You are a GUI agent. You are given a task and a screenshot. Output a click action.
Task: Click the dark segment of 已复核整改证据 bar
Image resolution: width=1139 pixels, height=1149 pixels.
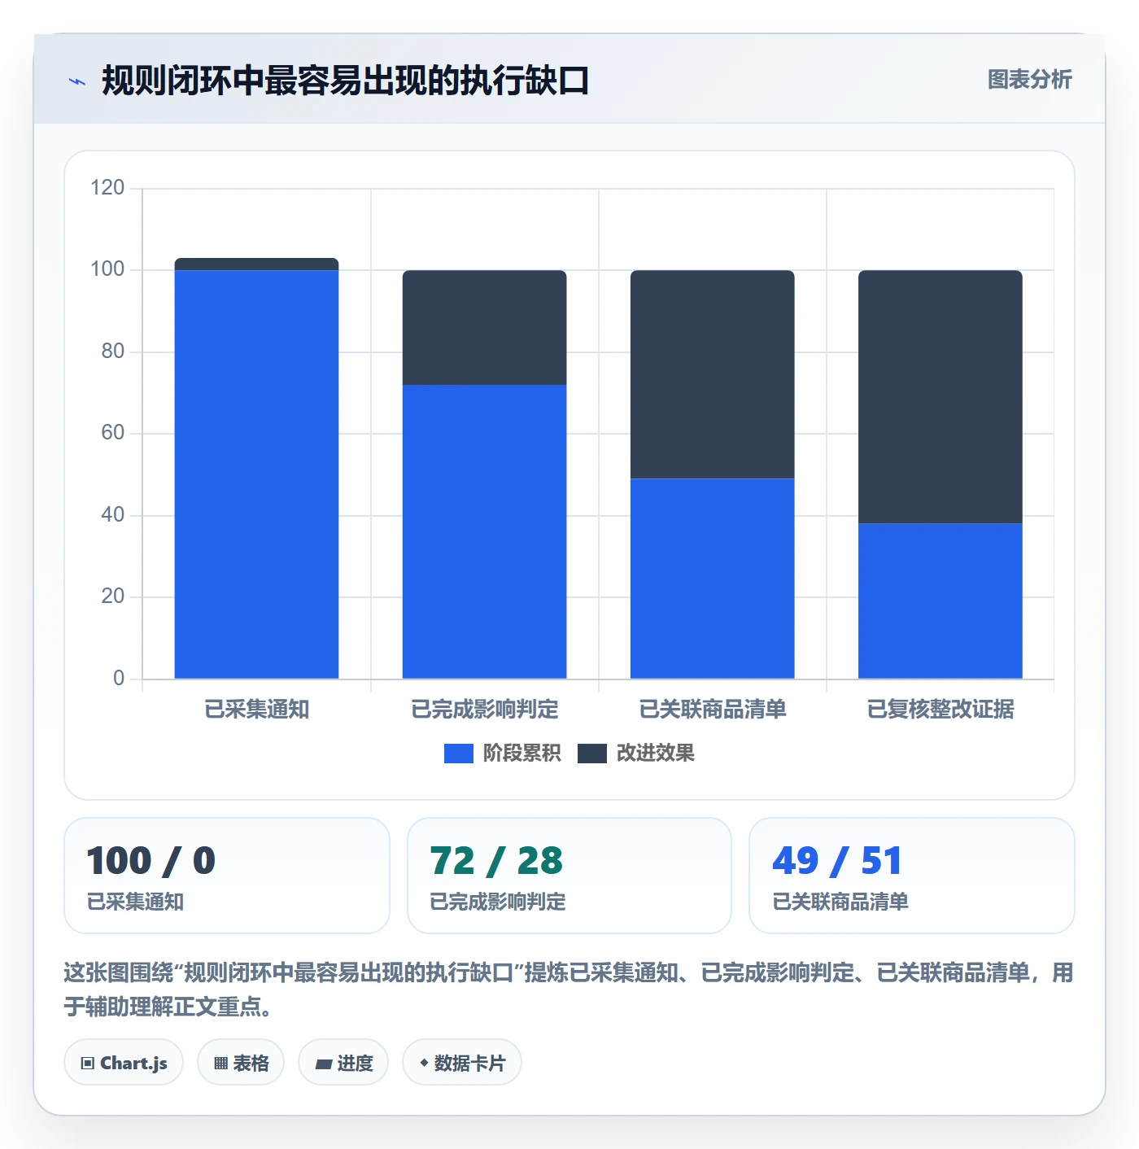pos(940,396)
